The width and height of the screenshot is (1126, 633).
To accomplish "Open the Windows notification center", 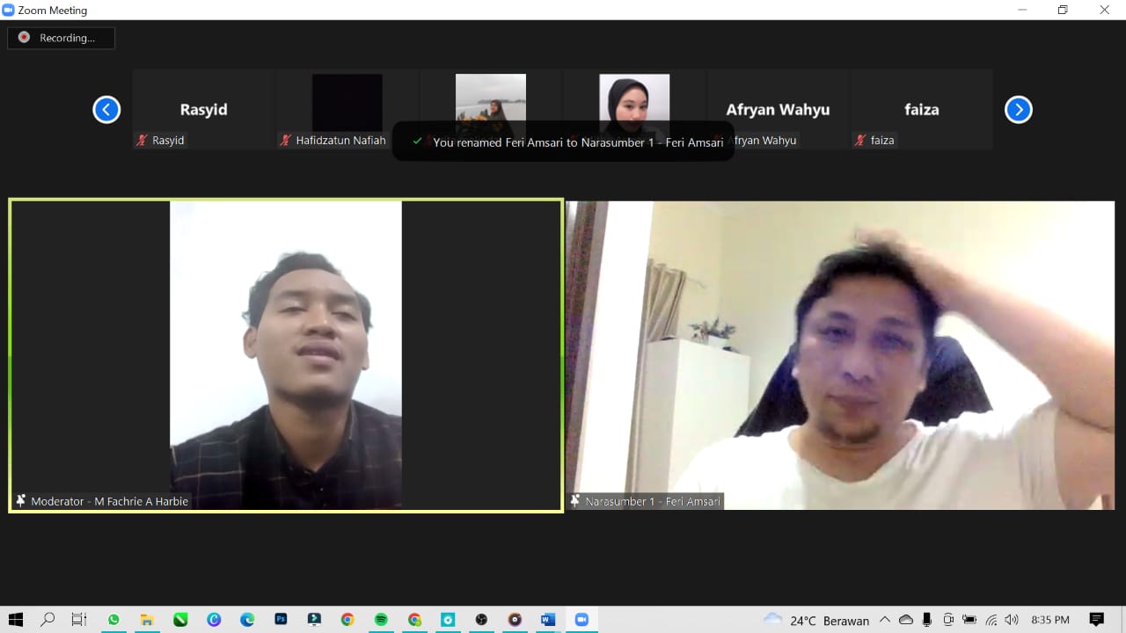I will (1096, 620).
